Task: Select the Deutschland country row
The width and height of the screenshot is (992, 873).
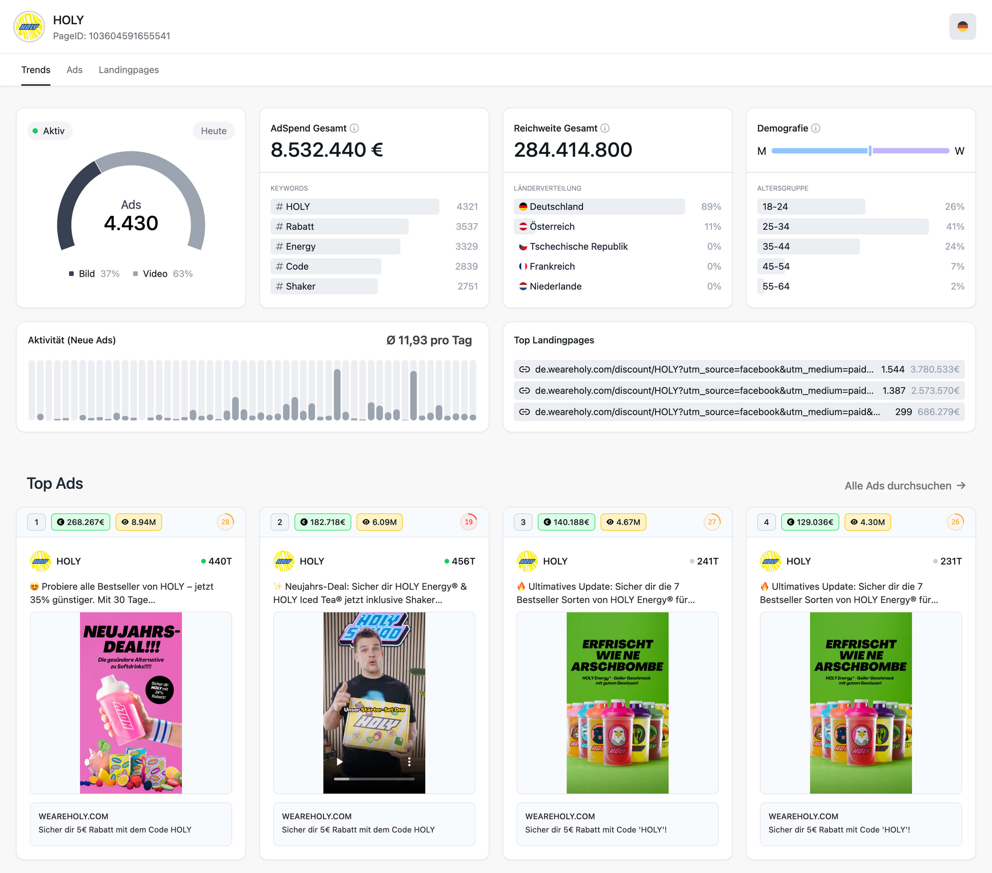Action: tap(617, 206)
